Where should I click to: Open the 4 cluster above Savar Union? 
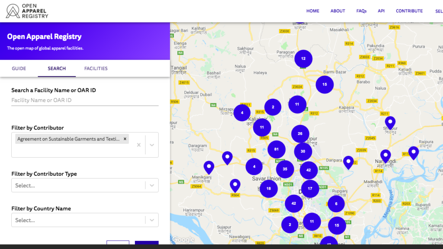click(254, 166)
